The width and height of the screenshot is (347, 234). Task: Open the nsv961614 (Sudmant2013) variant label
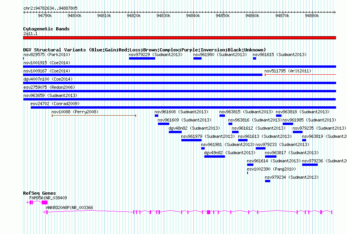click(274, 161)
